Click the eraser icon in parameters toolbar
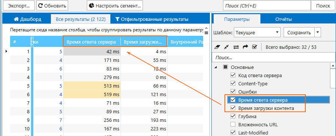Viewport: 336px width, 136px height. pyautogui.click(x=217, y=47)
